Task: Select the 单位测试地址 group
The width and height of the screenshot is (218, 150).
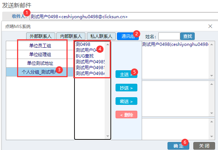Action: [40, 63]
